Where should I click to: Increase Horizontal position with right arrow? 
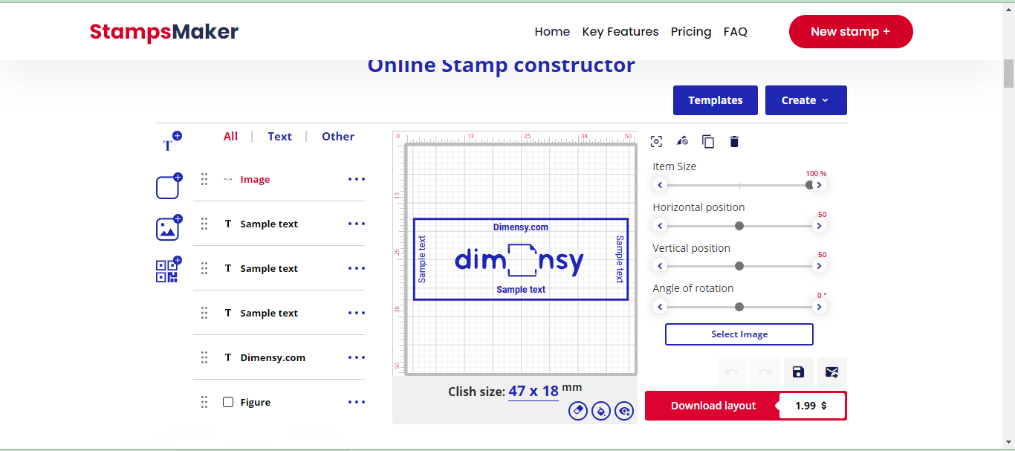[x=820, y=226]
